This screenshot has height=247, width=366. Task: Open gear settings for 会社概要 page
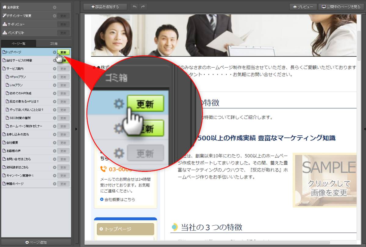point(55,143)
